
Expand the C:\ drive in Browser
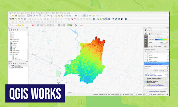[x=9, y=32]
